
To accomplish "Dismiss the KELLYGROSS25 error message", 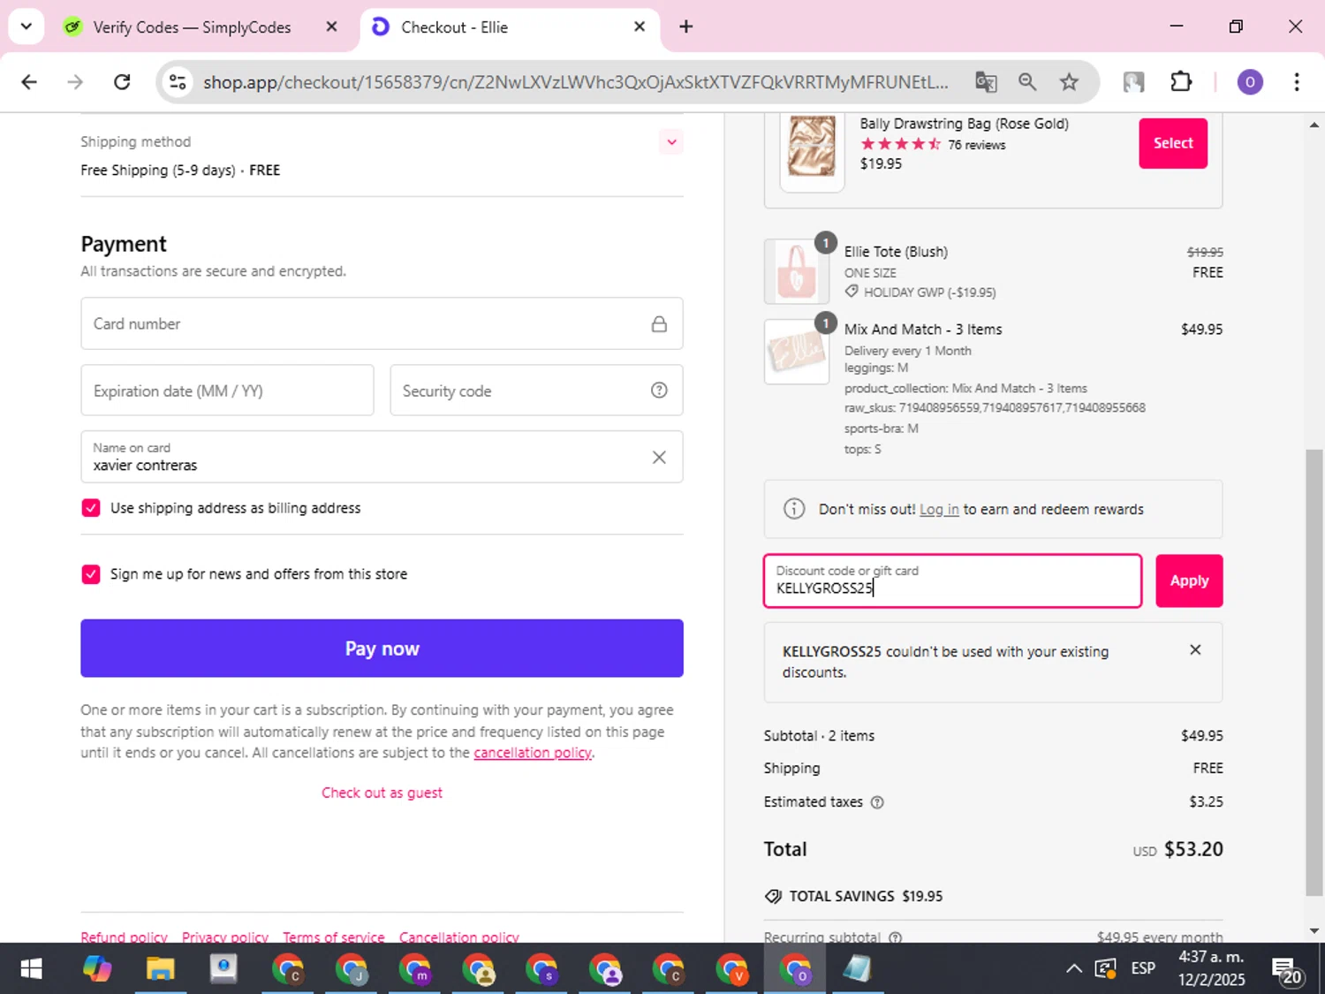I will 1195,649.
